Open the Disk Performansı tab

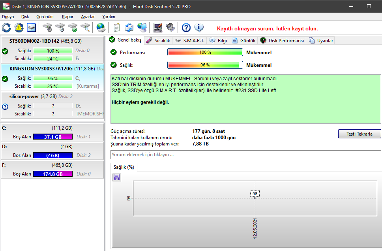click(282, 40)
